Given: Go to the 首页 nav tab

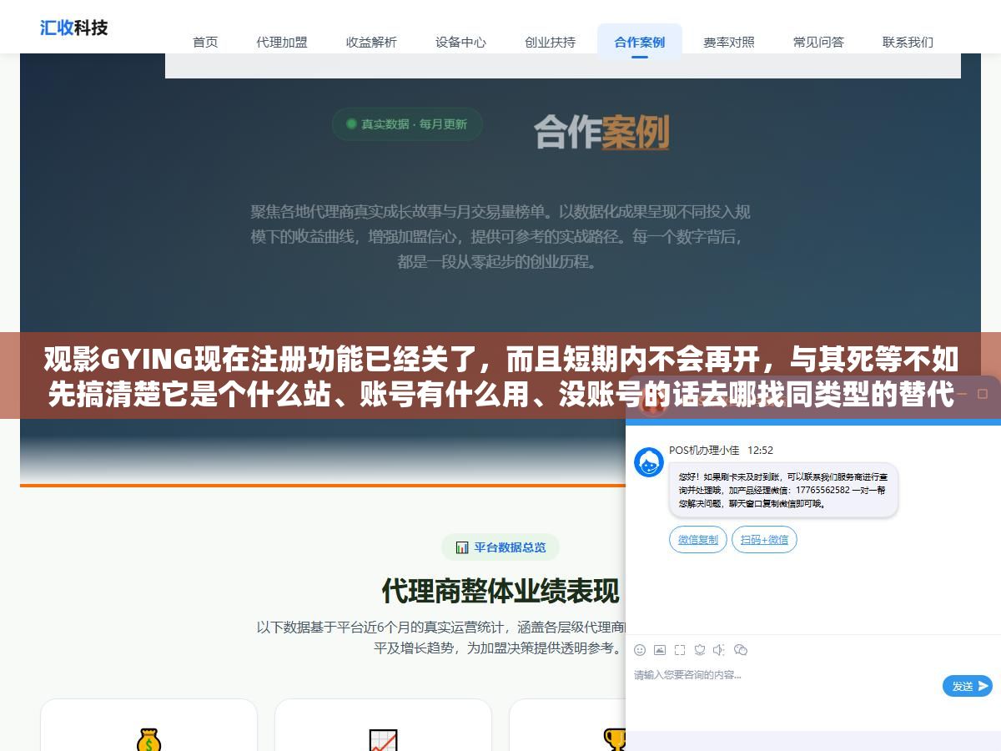Looking at the screenshot, I should (x=205, y=42).
